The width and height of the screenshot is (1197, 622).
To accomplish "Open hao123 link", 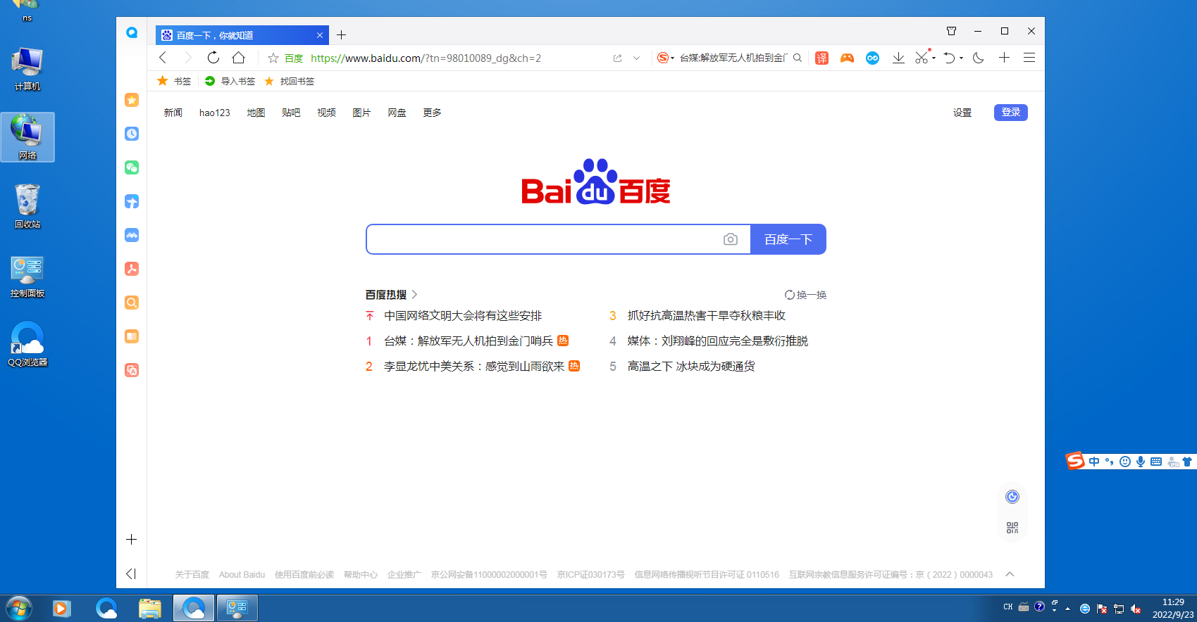I will 215,113.
